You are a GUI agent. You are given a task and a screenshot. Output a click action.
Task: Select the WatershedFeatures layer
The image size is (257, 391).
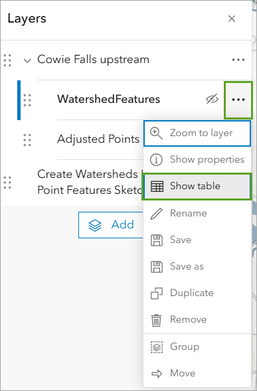coord(108,100)
